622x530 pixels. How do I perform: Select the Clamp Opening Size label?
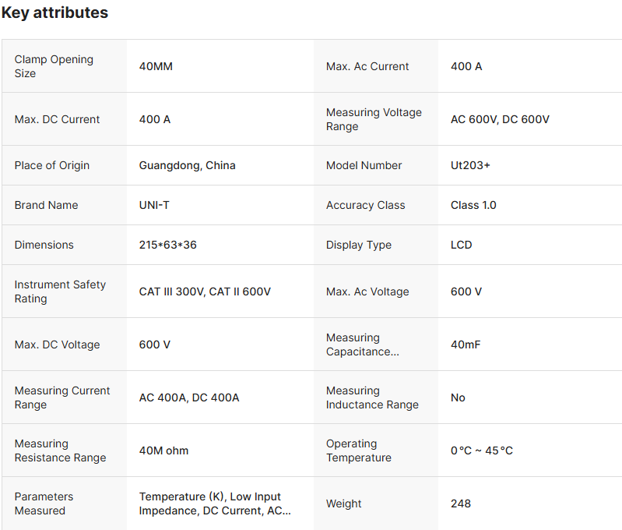point(54,66)
